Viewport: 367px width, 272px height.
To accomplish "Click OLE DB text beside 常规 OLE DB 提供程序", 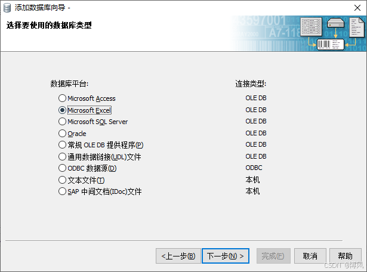I will 256,144.
